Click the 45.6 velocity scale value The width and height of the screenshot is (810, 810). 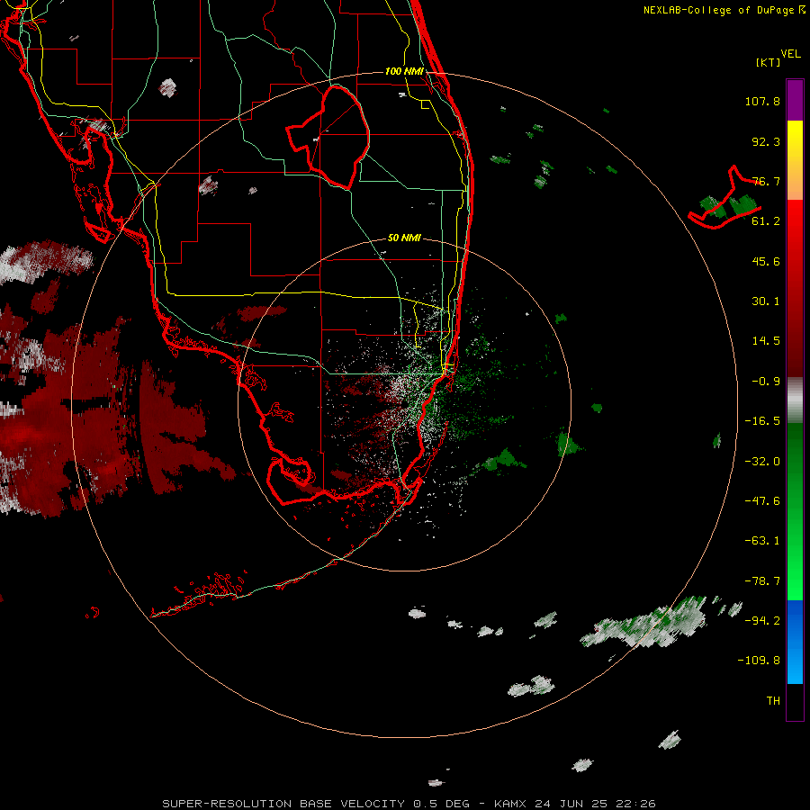click(x=766, y=261)
